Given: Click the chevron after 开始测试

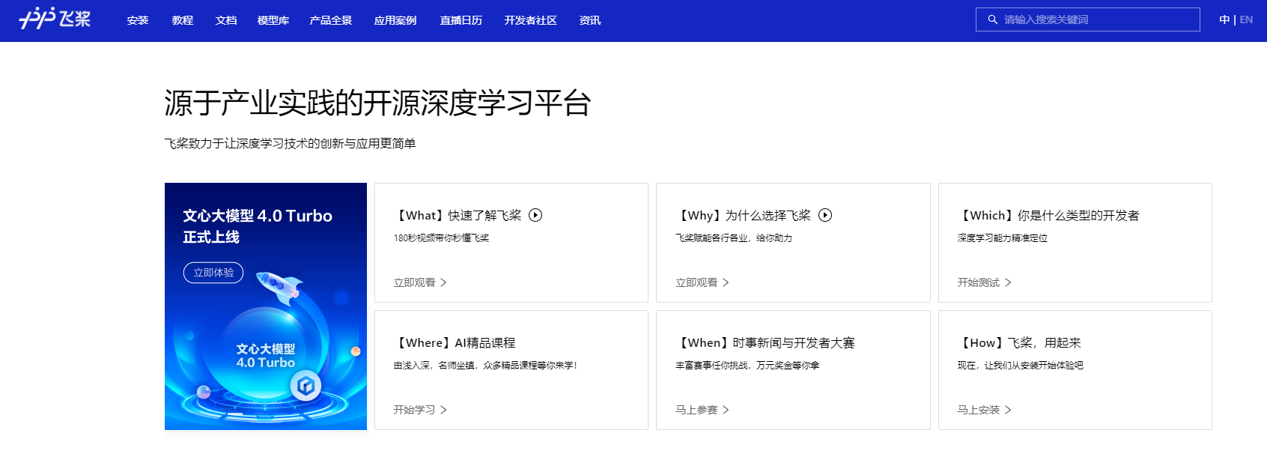Looking at the screenshot, I should tap(1008, 282).
